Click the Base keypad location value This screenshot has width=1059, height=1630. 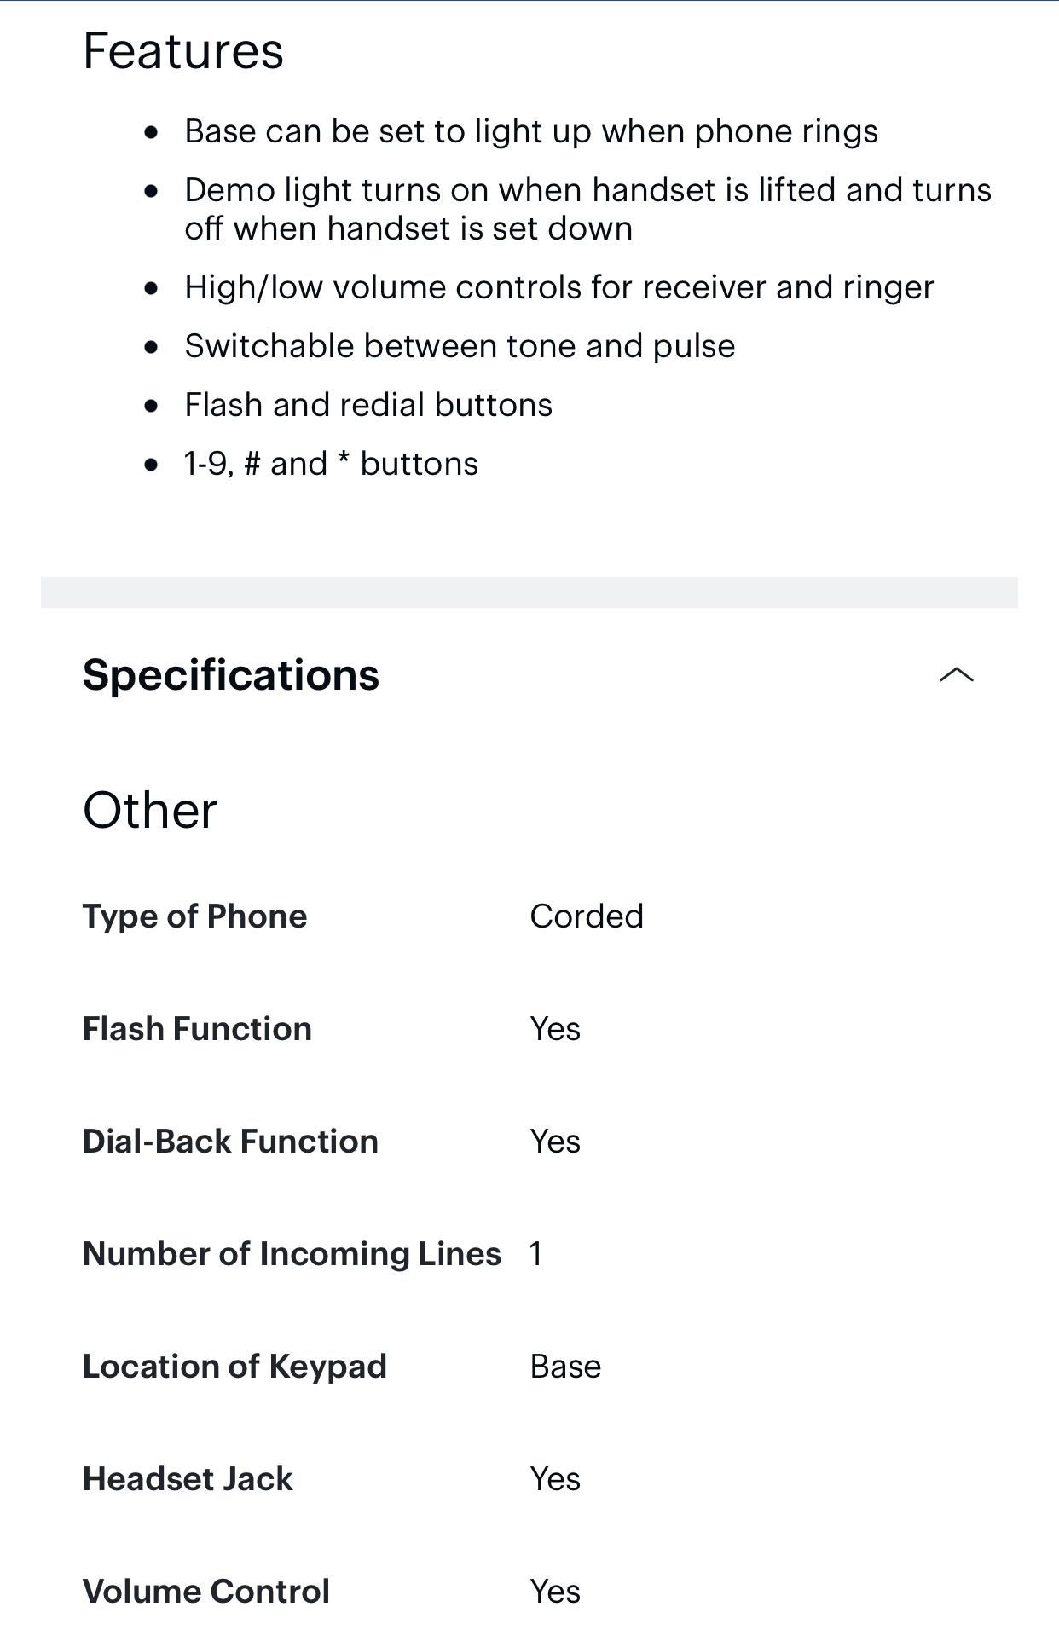[x=565, y=1367]
